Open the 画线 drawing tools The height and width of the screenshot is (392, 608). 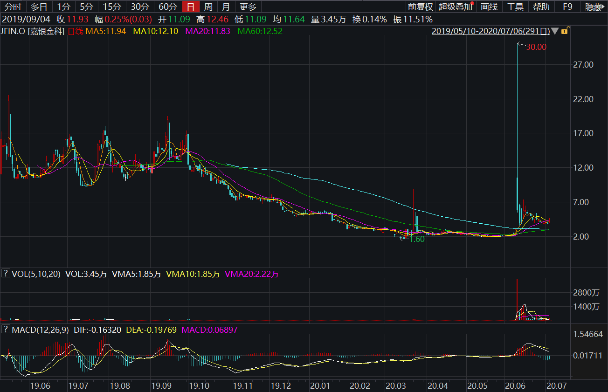point(489,7)
